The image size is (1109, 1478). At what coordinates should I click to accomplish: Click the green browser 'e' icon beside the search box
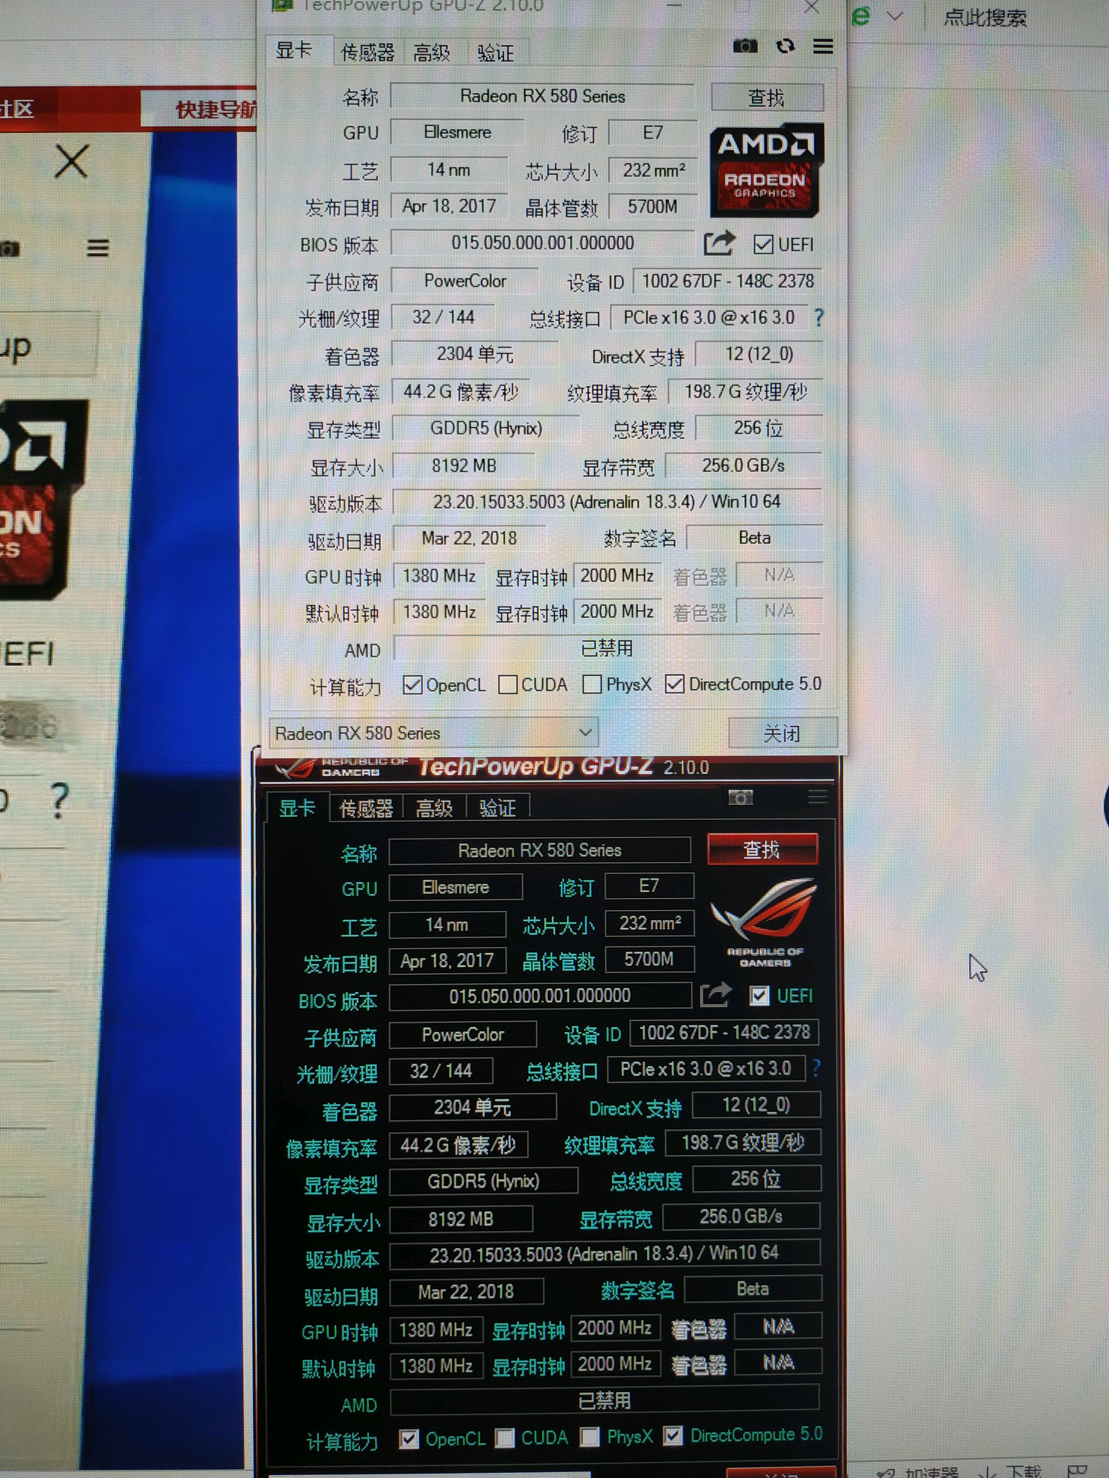point(862,16)
